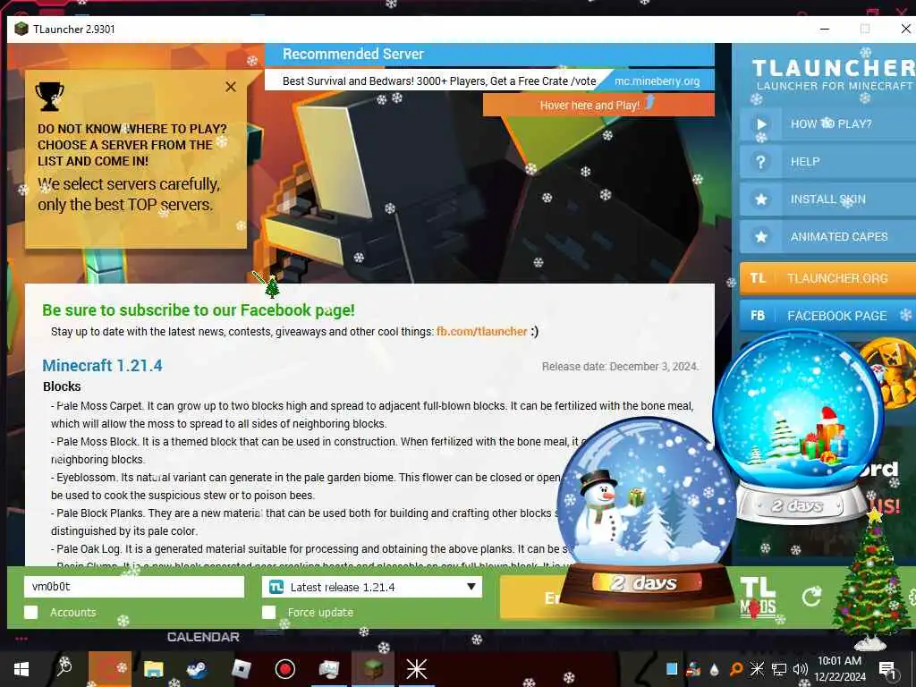Open the red record app in taskbar
The width and height of the screenshot is (916, 687).
pyautogui.click(x=285, y=669)
